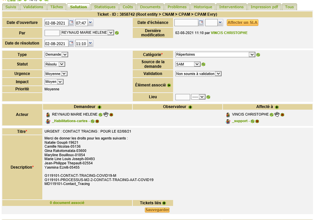Open the calendar for Date d'ouverture

pyautogui.click(x=71, y=23)
